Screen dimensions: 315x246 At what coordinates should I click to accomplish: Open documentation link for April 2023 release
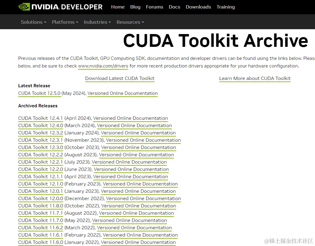coord(131,177)
